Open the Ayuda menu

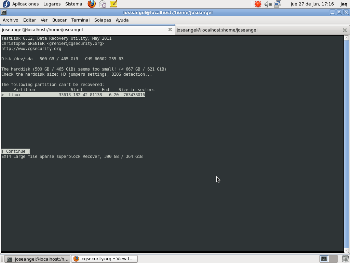[122, 20]
